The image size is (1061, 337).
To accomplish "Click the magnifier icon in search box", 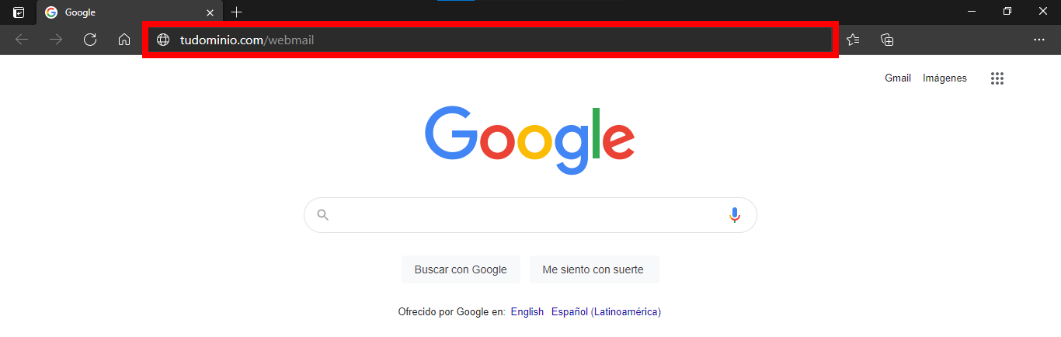I will tap(323, 215).
